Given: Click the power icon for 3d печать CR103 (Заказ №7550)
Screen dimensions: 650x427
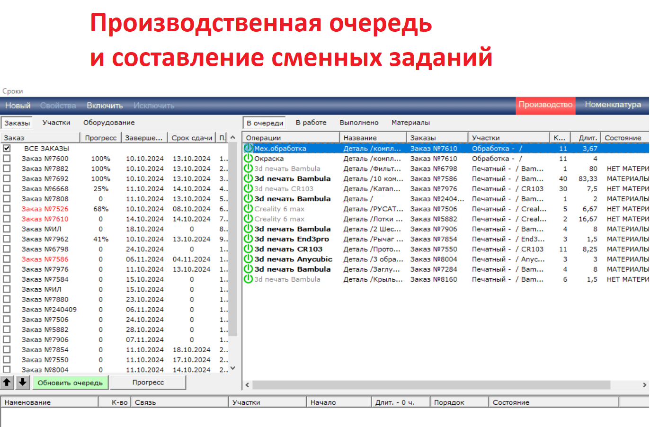Looking at the screenshot, I should tap(248, 249).
